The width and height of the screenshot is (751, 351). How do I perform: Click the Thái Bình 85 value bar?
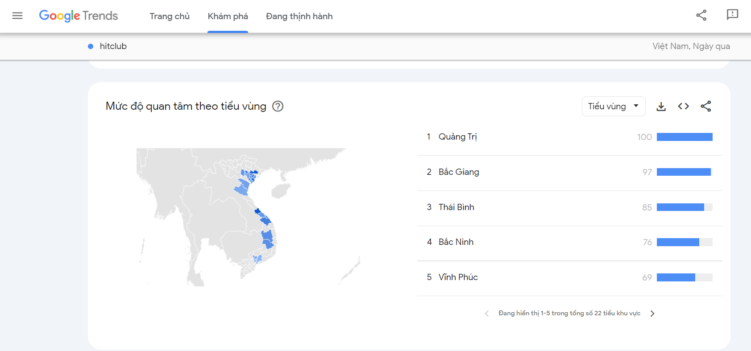tap(685, 207)
